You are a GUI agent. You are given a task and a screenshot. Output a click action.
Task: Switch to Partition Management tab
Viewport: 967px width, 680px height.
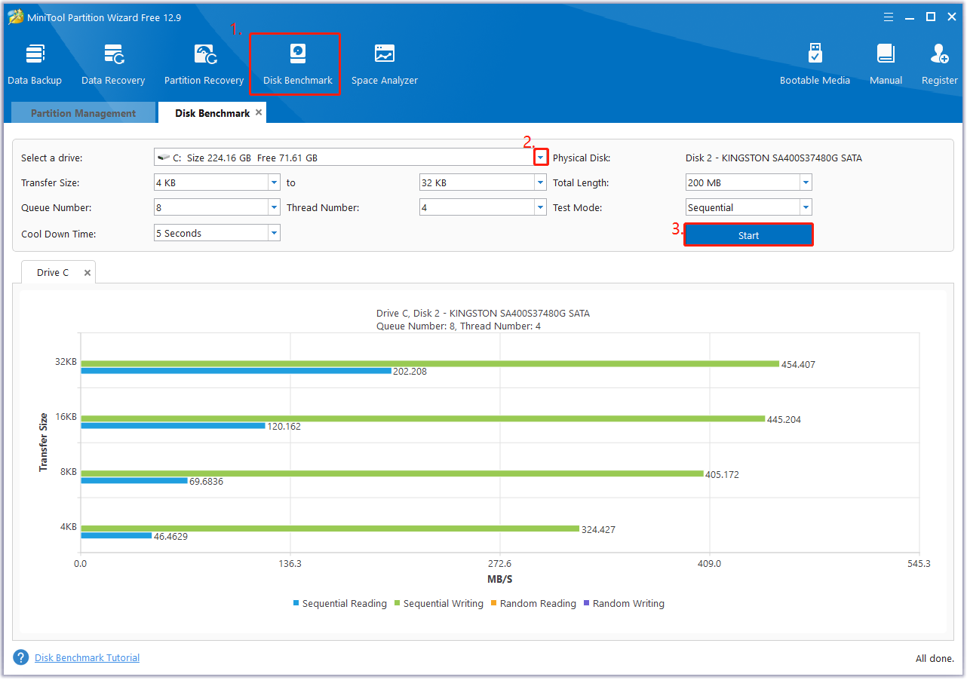tap(83, 113)
